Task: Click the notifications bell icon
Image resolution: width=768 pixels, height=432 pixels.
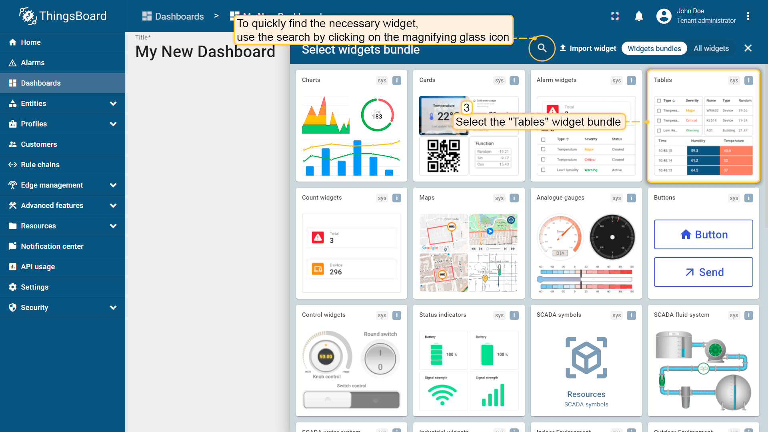Action: [639, 16]
